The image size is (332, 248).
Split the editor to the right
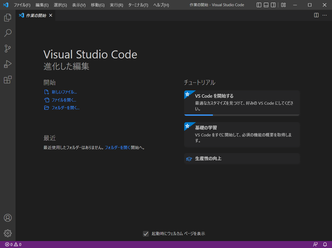tap(316, 15)
